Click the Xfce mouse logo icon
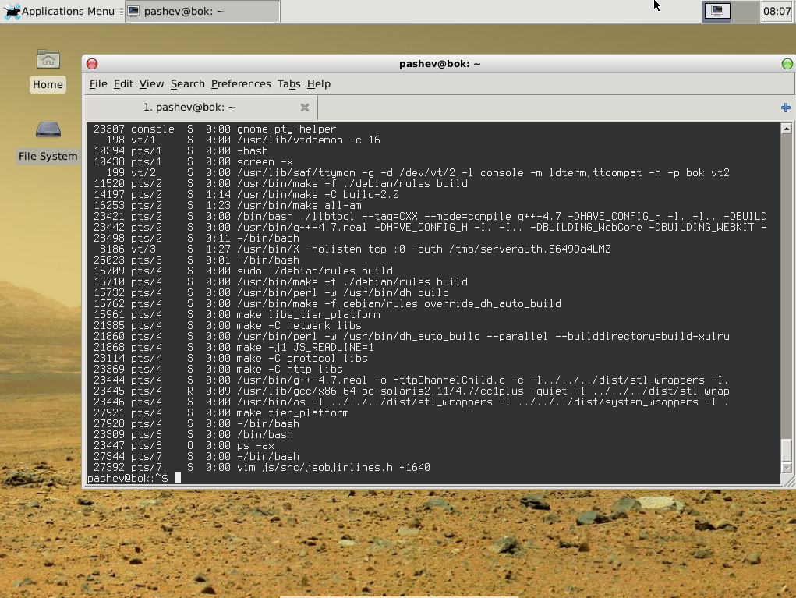The width and height of the screenshot is (796, 598). [x=12, y=11]
